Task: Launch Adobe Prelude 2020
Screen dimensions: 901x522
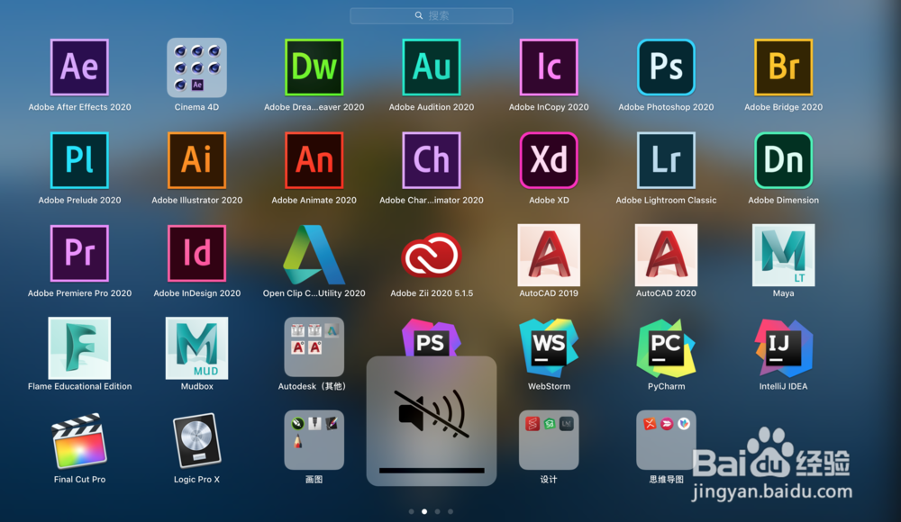Action: [79, 161]
